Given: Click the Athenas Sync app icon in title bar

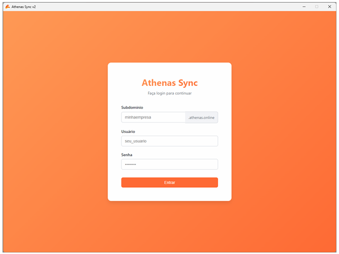Looking at the screenshot, I should click(7, 7).
